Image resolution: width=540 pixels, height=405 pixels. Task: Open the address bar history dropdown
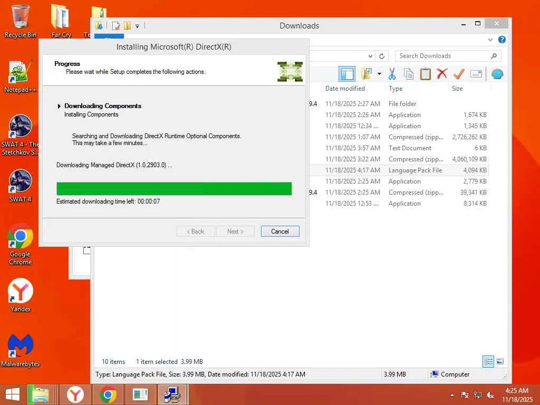click(370, 56)
